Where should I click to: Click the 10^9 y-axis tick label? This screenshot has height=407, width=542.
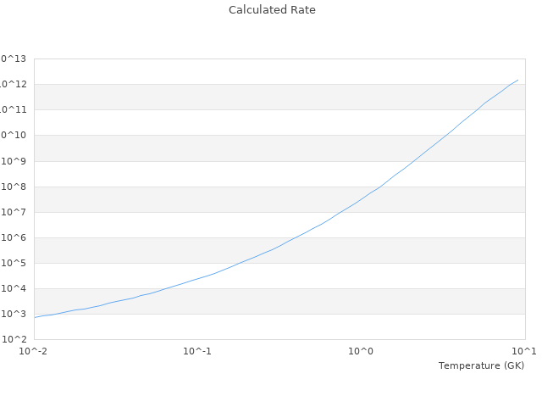(x=15, y=161)
